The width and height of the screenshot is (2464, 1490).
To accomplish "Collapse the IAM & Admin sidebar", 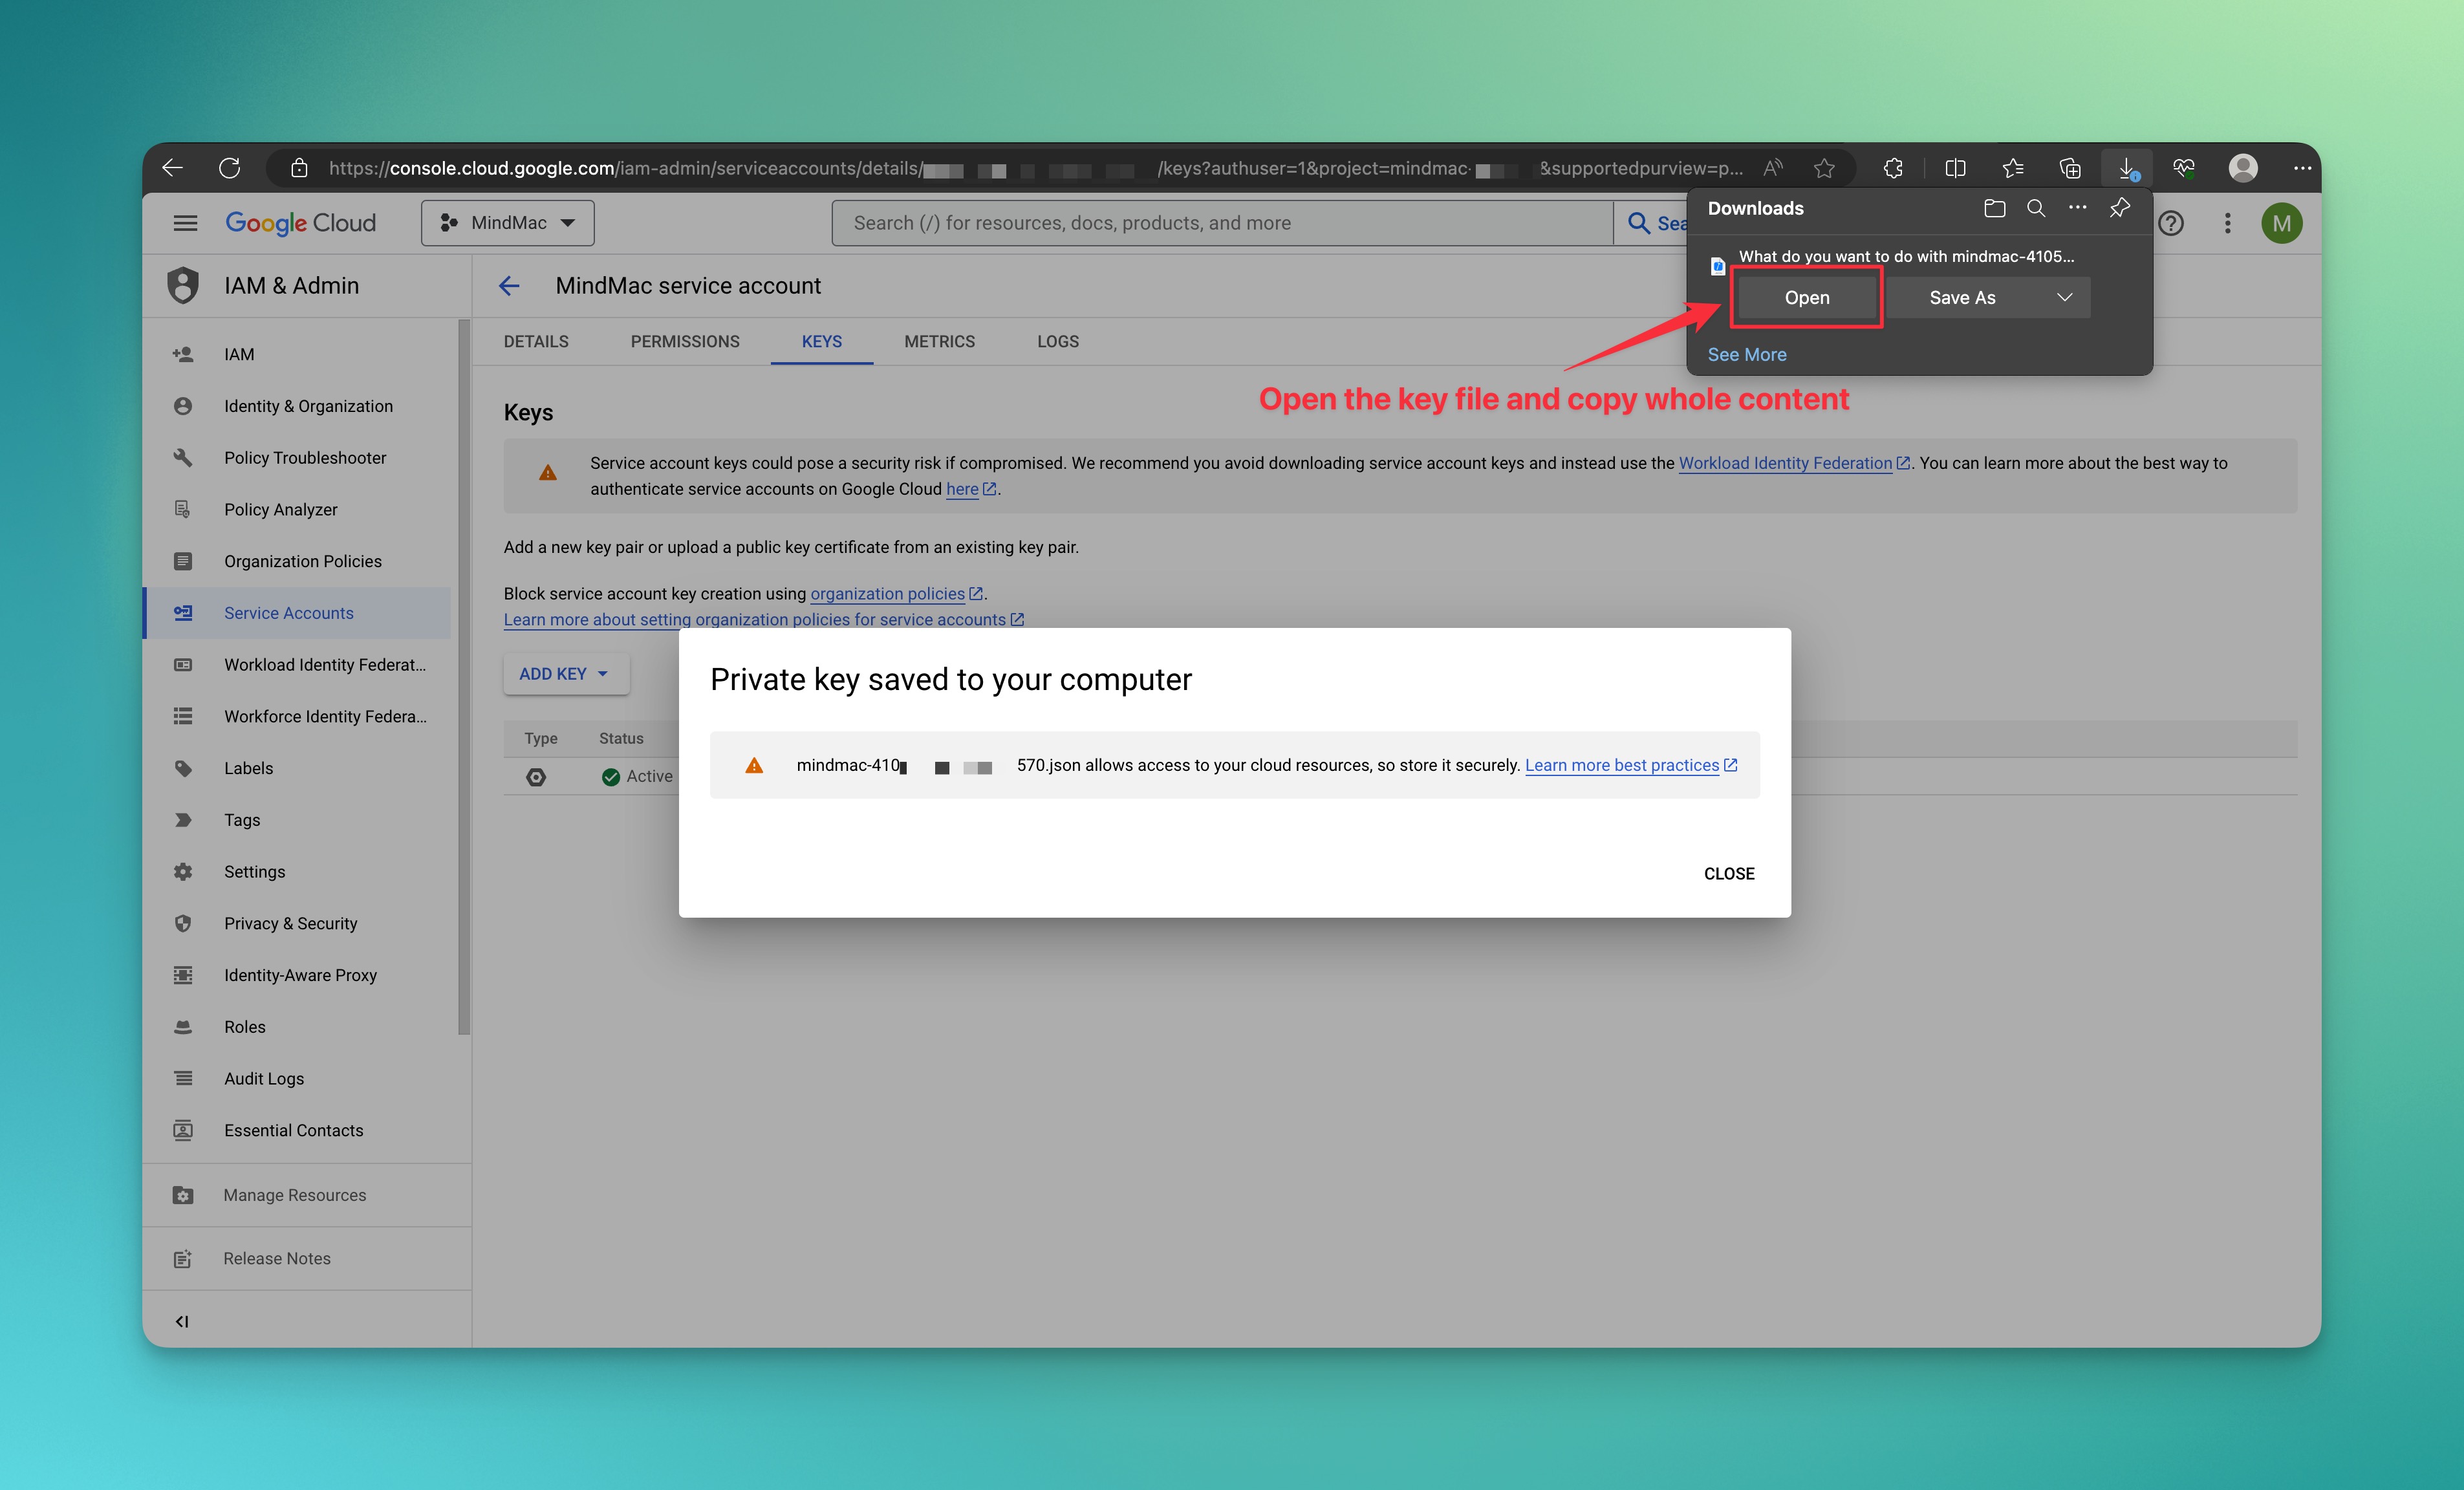I will pos(182,1321).
